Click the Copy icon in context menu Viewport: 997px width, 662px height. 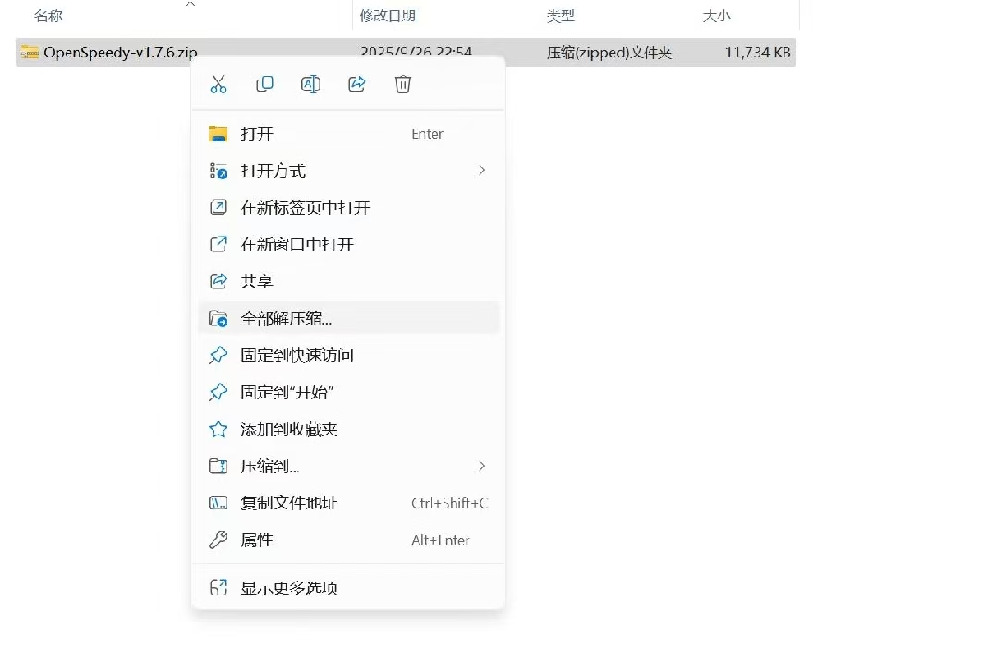coord(264,84)
